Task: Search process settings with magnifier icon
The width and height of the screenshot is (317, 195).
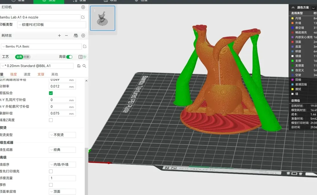Action: pyautogui.click(x=84, y=66)
